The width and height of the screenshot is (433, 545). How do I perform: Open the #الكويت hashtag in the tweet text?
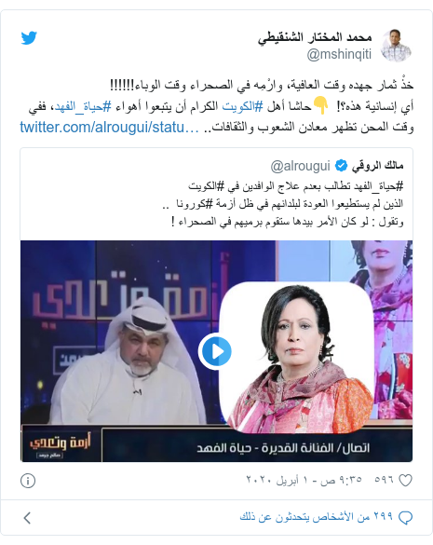[242, 106]
